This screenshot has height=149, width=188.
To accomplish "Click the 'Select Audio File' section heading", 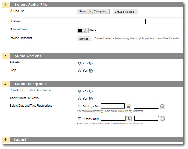I will coord(31,5).
